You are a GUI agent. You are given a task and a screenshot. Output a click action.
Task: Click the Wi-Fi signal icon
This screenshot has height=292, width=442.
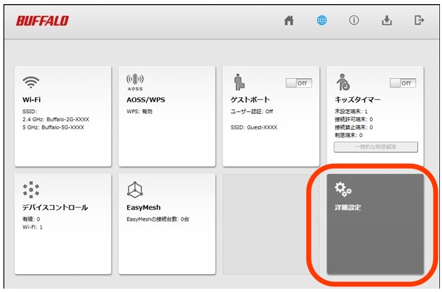tap(31, 82)
